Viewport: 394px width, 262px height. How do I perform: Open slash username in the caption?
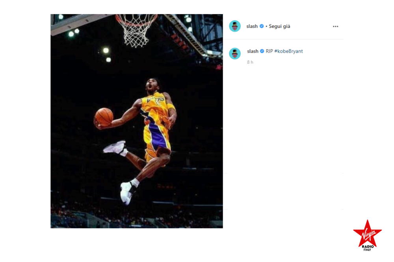[x=253, y=51]
